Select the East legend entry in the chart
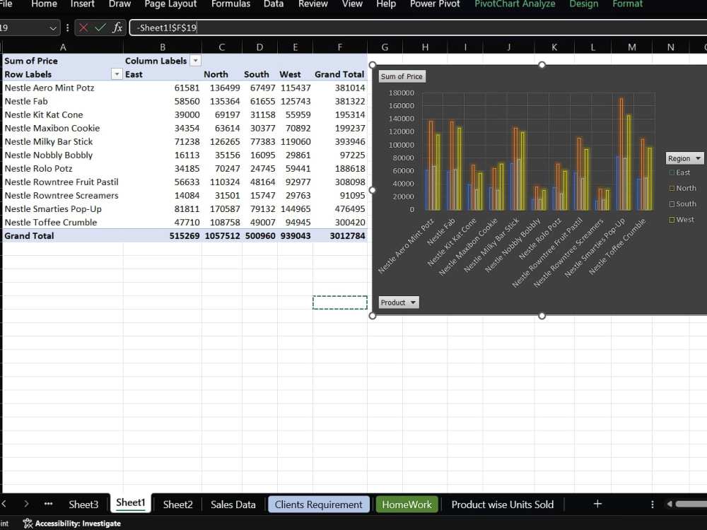Viewport: 707px width, 530px height. [680, 172]
